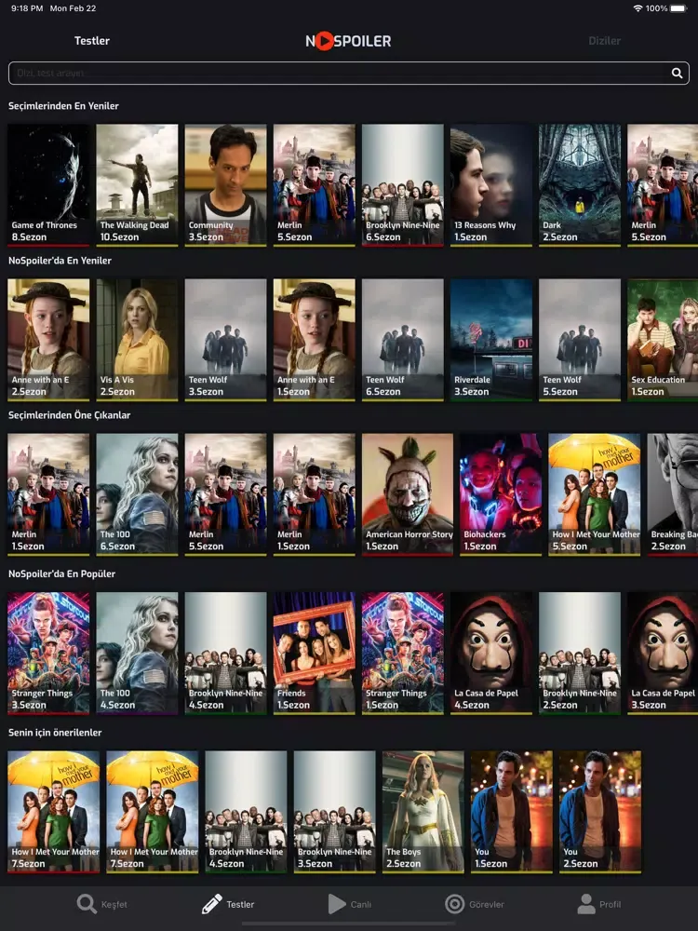Tap the Seçimlerinden Öne Çıkanlar heading
This screenshot has width=698, height=931.
click(x=70, y=415)
